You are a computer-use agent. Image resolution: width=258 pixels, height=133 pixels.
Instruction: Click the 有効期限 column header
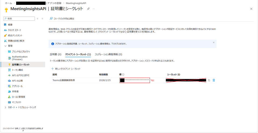pos(103,75)
